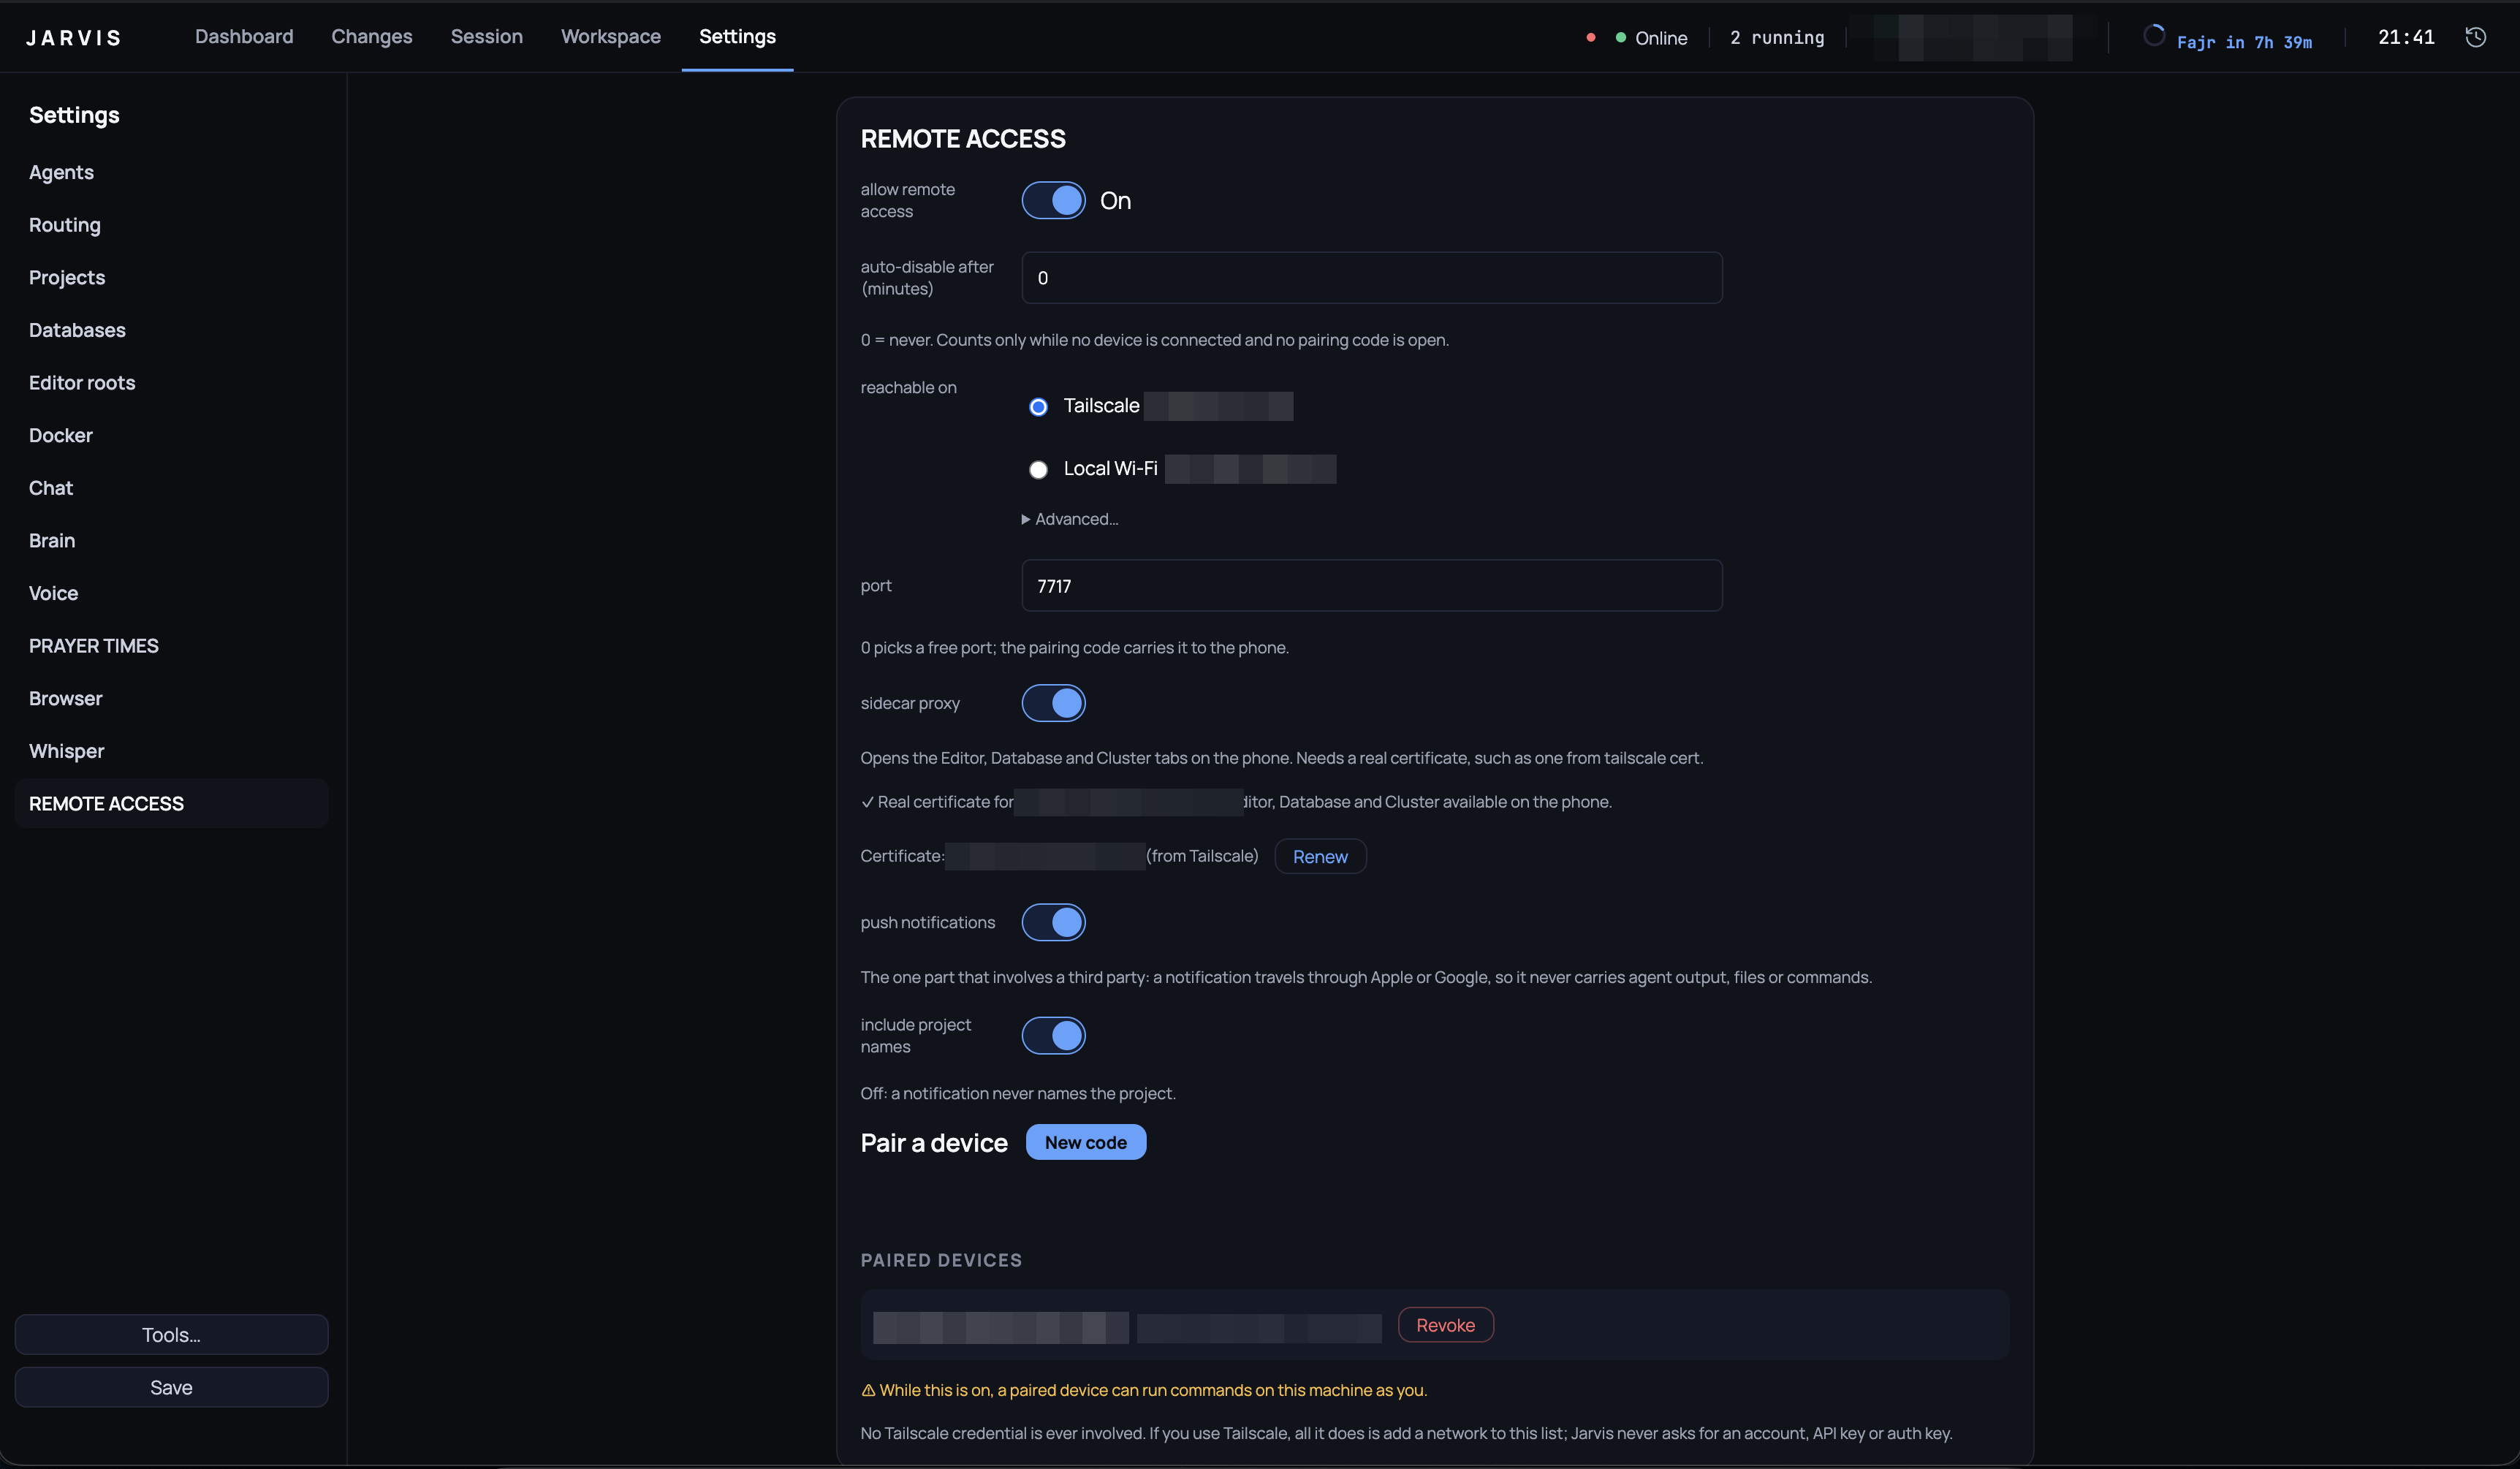The image size is (2520, 1469).
Task: Switch to the Changes tab
Action: point(371,36)
